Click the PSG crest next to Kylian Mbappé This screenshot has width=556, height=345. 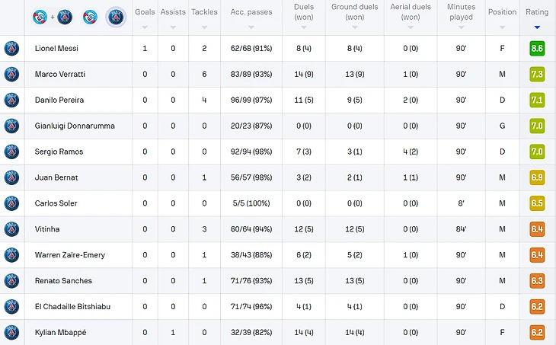point(11,332)
